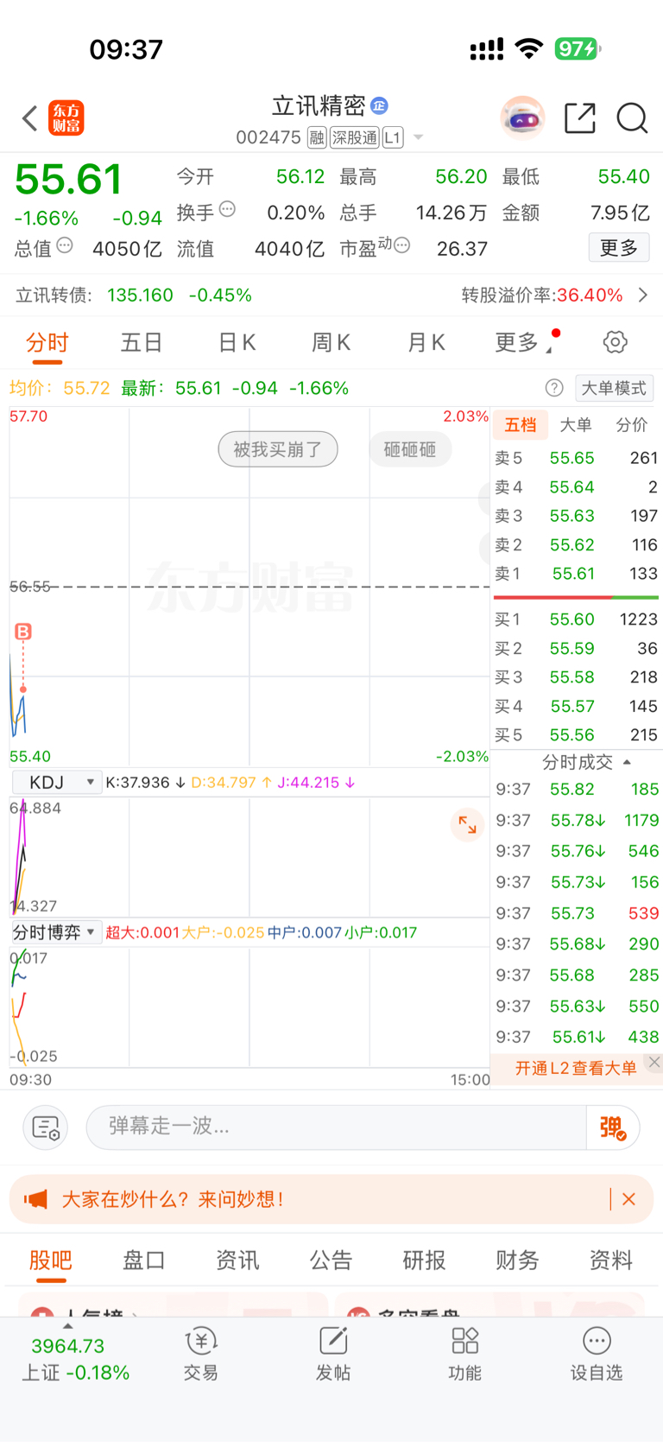
Task: Open the 资讯 tab
Action: tap(237, 1261)
